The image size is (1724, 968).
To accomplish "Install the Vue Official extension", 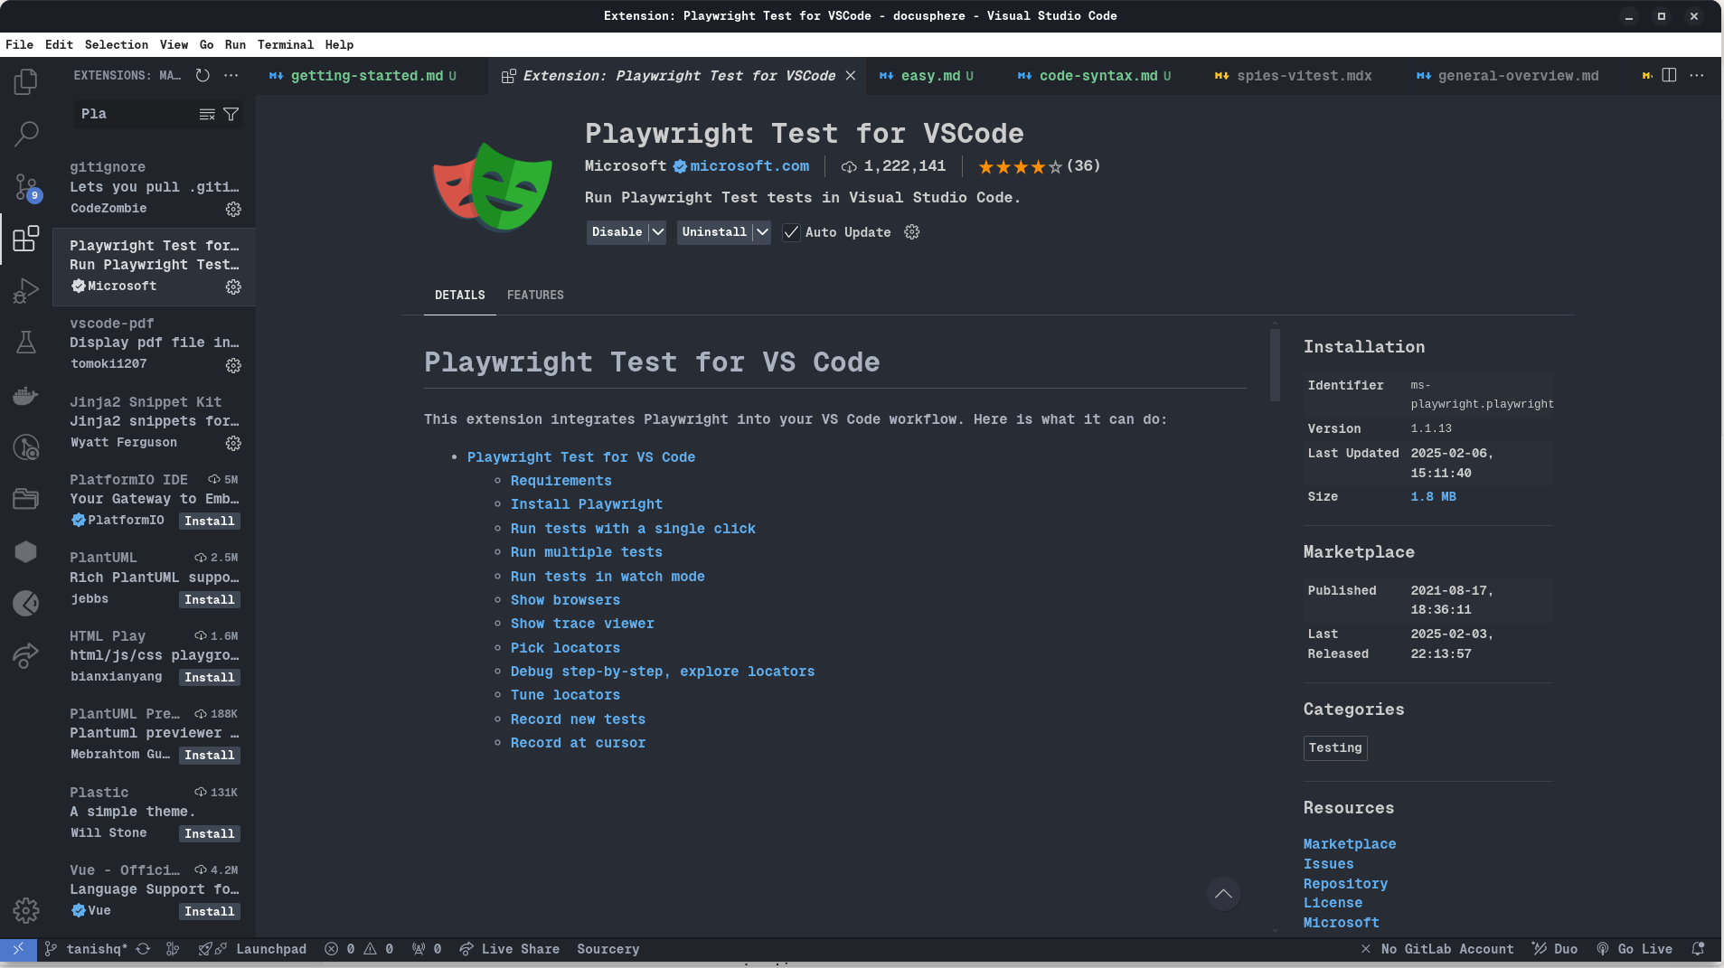I will (x=209, y=912).
